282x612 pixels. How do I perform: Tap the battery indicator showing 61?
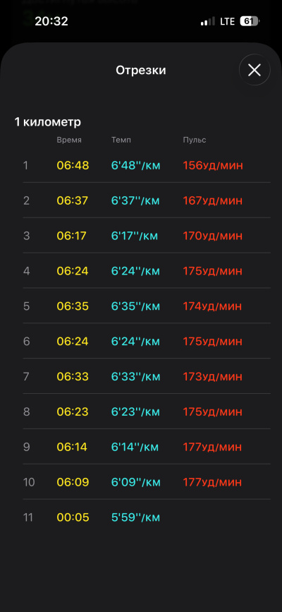[x=250, y=21]
